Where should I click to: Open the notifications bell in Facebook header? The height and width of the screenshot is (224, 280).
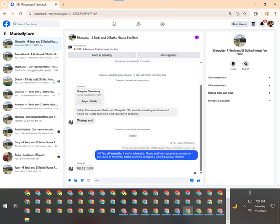(x=262, y=24)
